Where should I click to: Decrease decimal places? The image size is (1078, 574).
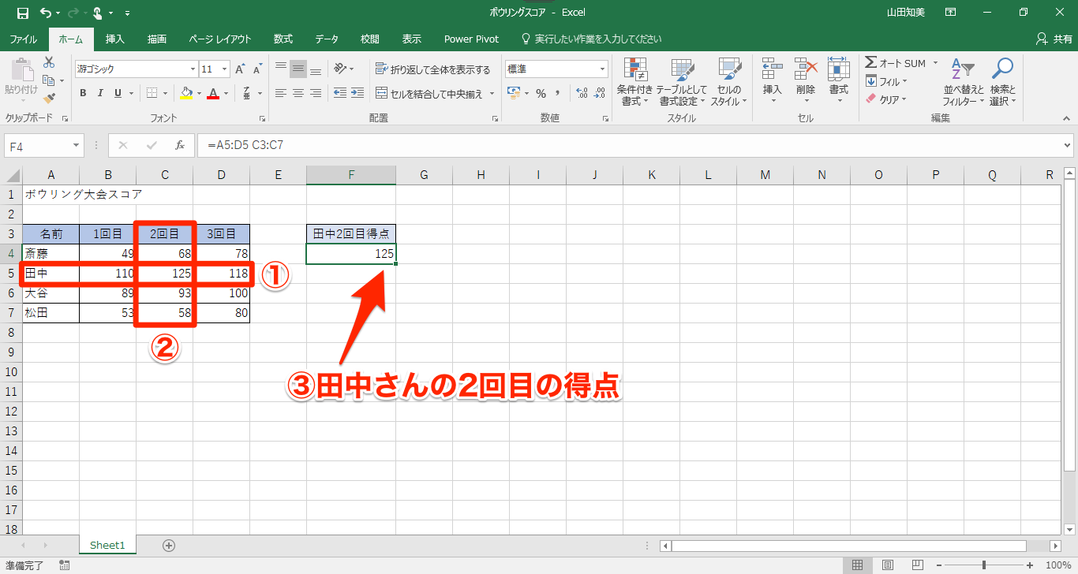point(600,93)
